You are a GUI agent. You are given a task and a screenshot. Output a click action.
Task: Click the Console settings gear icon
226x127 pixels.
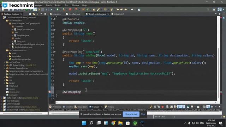click(x=212, y=107)
